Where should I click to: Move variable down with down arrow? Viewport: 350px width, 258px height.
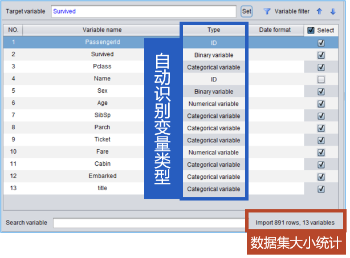[333, 11]
